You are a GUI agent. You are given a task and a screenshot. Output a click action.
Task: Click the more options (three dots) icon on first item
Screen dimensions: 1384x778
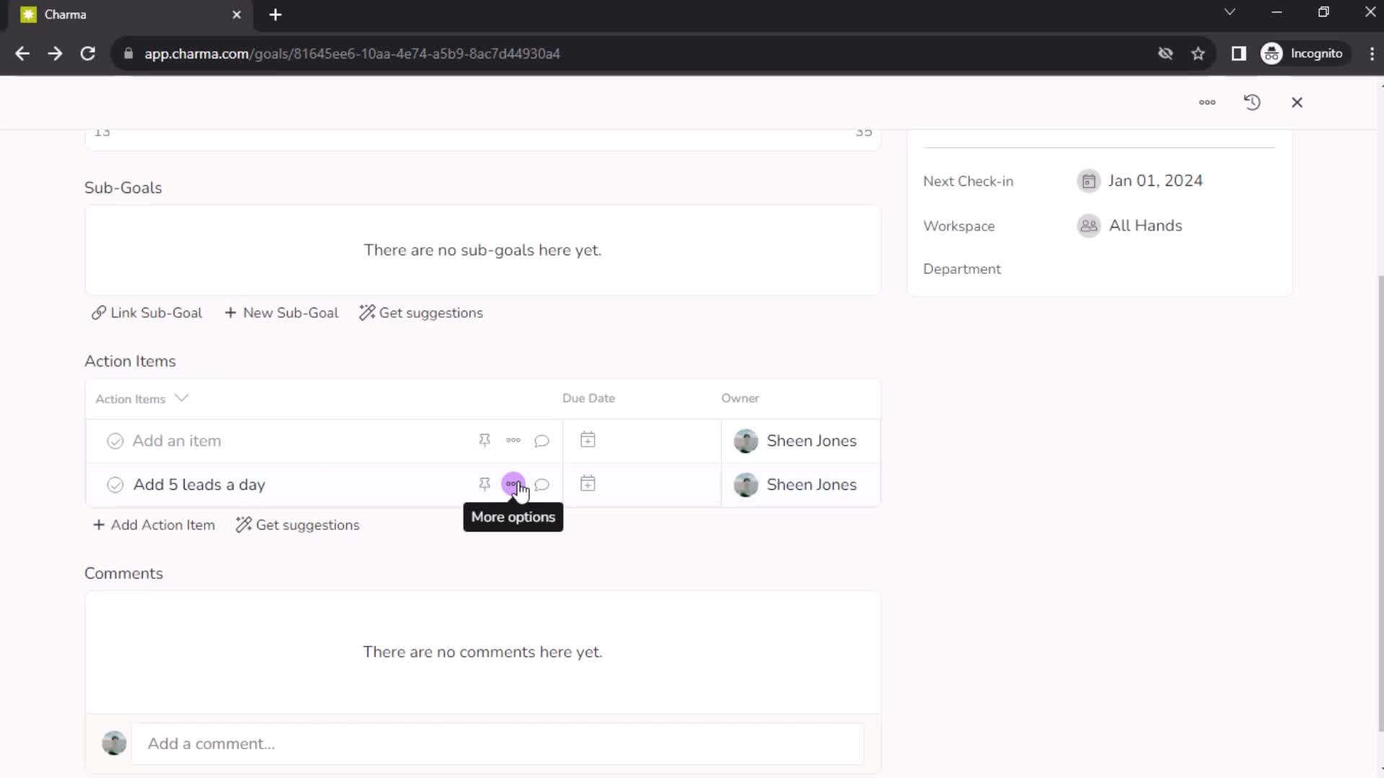click(x=513, y=440)
